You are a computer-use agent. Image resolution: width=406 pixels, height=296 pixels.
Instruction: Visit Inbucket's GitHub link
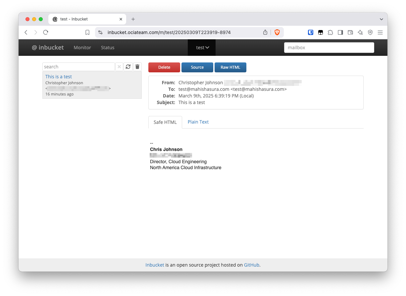coord(251,265)
